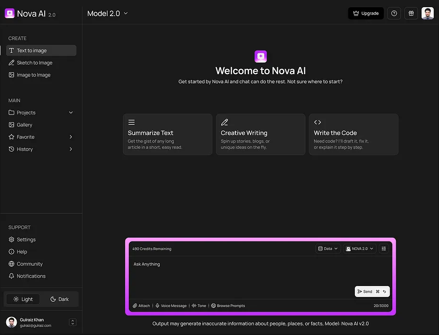This screenshot has height=335, width=439.
Task: Open the Data dropdown
Action: click(328, 249)
